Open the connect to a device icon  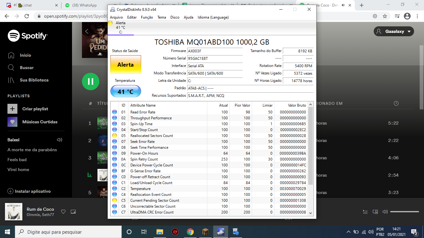tap(375, 212)
